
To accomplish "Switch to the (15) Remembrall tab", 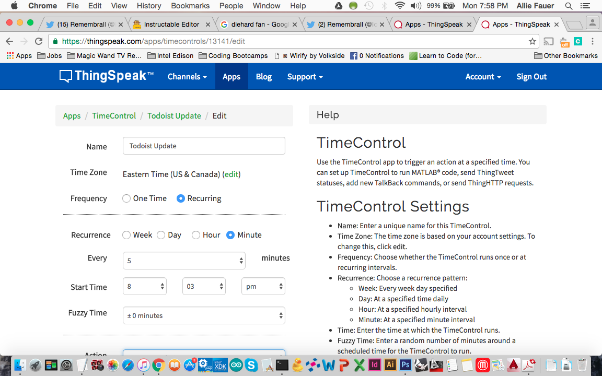I will [85, 24].
